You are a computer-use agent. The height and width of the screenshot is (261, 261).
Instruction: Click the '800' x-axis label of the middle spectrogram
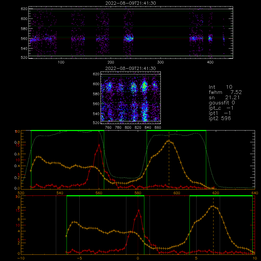tap(128, 128)
